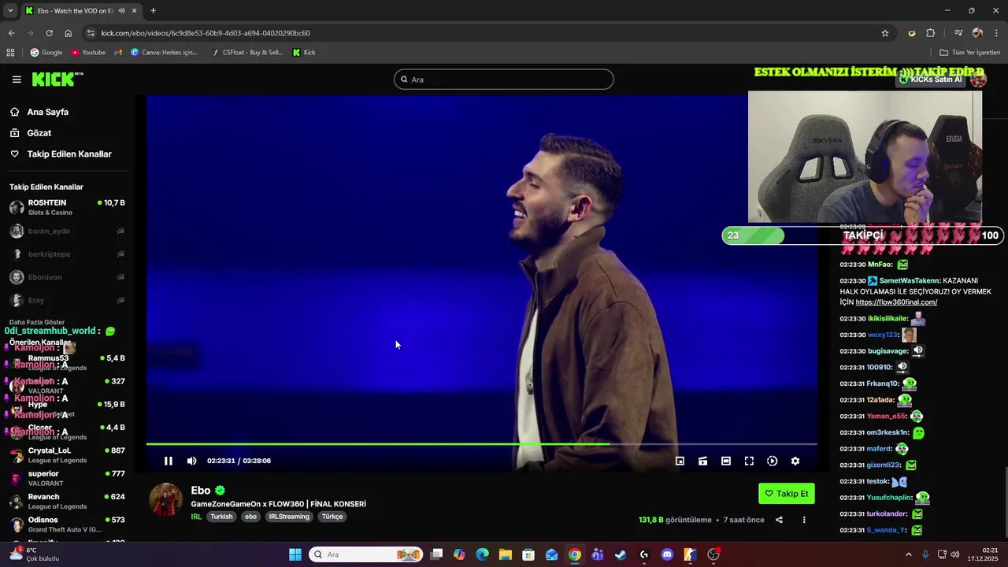The image size is (1008, 567).
Task: Open Ebo channel avatar
Action: coord(166,500)
